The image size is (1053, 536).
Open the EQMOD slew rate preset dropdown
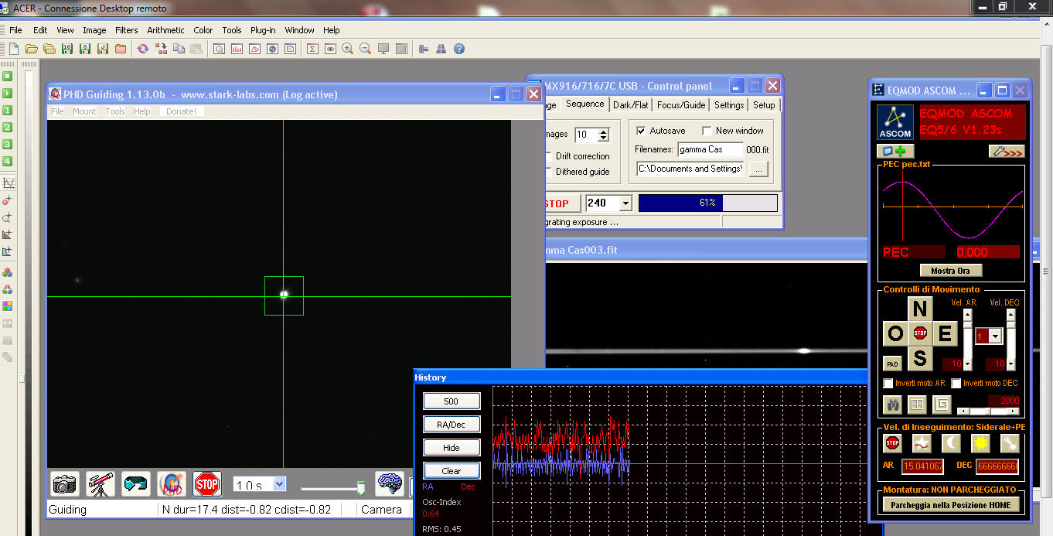click(x=995, y=336)
